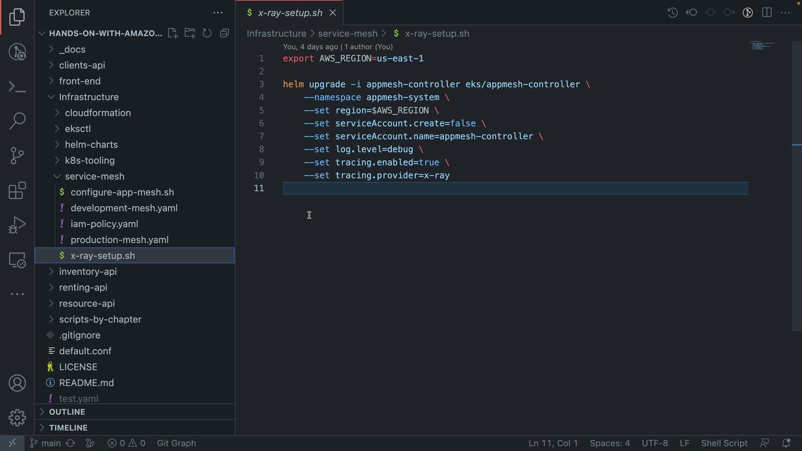Open configure-app-mesh.sh file
The height and width of the screenshot is (451, 802).
pos(122,192)
